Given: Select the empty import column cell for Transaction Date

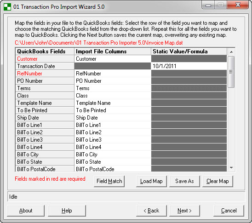Looking at the screenshot, I should pos(113,66).
